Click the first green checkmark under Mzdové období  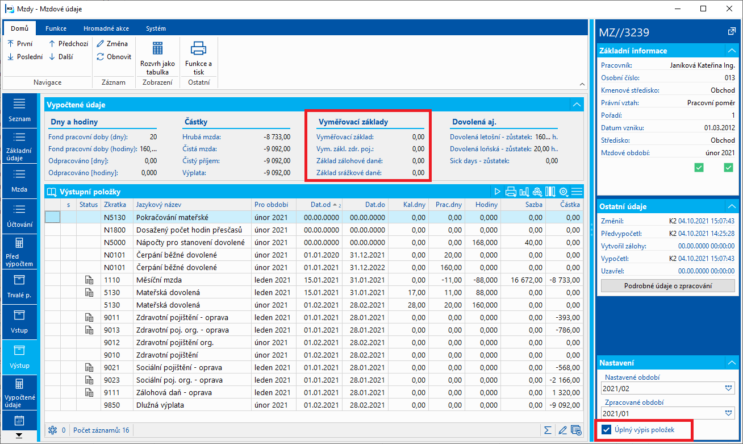[x=699, y=167]
